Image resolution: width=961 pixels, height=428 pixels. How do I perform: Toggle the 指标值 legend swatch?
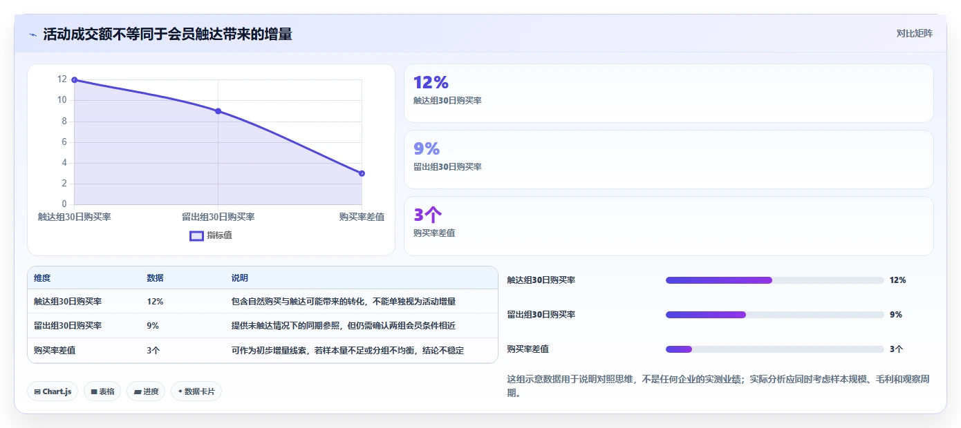click(196, 236)
